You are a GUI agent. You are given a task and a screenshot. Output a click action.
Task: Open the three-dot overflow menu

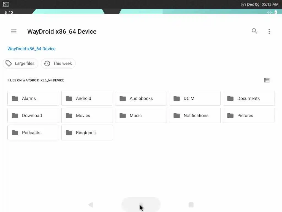coord(269,31)
